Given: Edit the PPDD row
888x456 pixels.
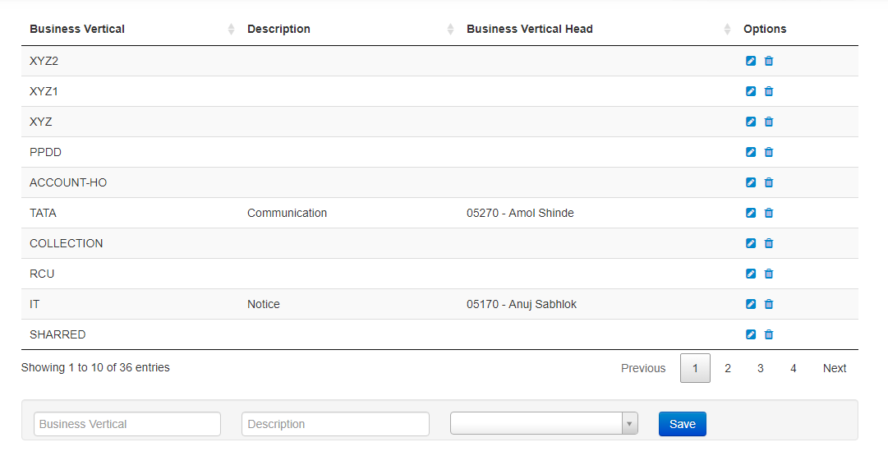Looking at the screenshot, I should 750,152.
